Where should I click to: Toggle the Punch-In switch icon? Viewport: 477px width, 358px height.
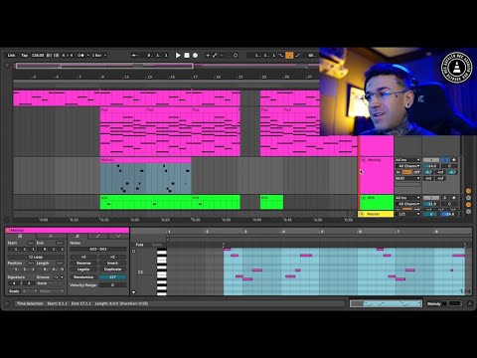coord(281,56)
